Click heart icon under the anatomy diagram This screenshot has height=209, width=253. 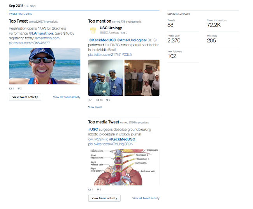pos(98,190)
